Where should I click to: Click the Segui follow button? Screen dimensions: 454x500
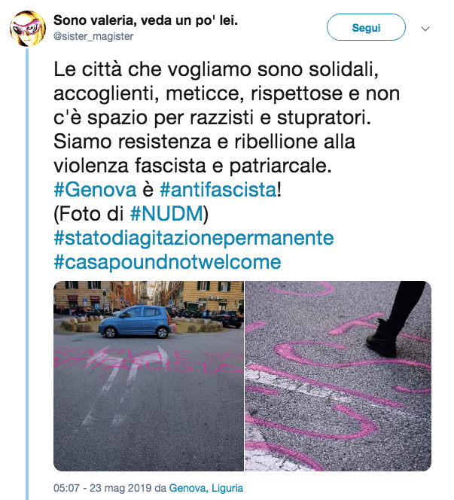pos(366,27)
